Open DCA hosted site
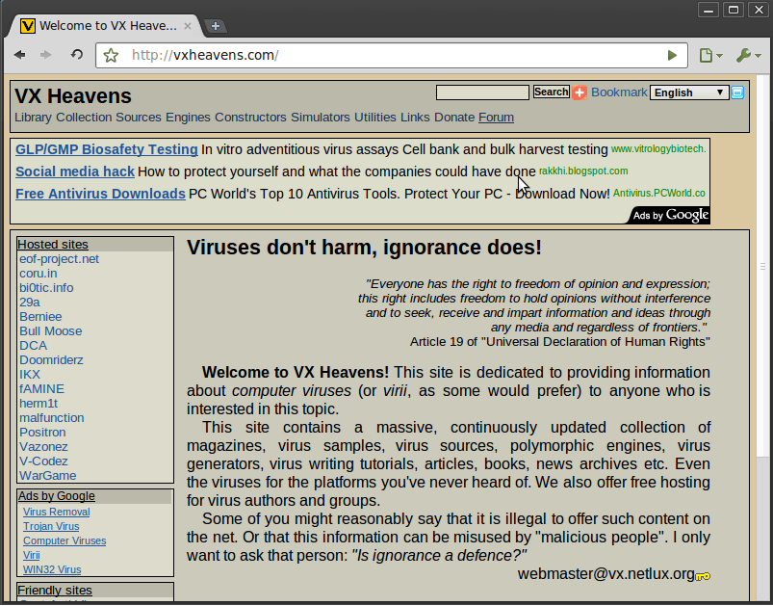The width and height of the screenshot is (773, 606). 33,346
